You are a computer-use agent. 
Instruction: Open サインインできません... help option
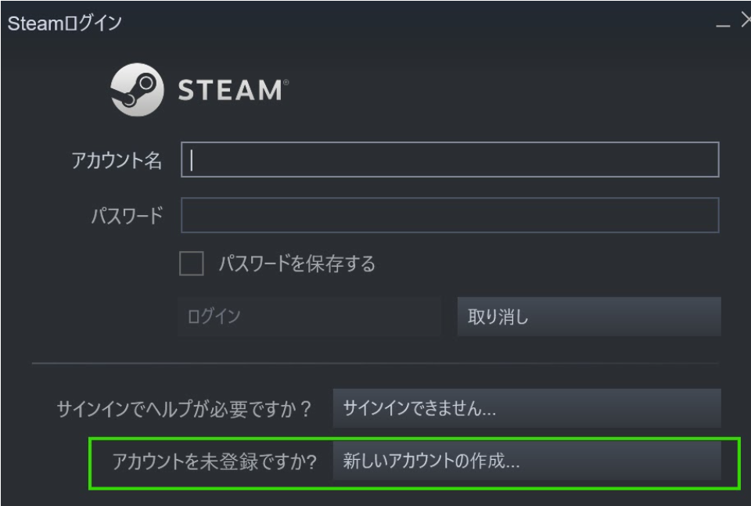[x=526, y=408]
